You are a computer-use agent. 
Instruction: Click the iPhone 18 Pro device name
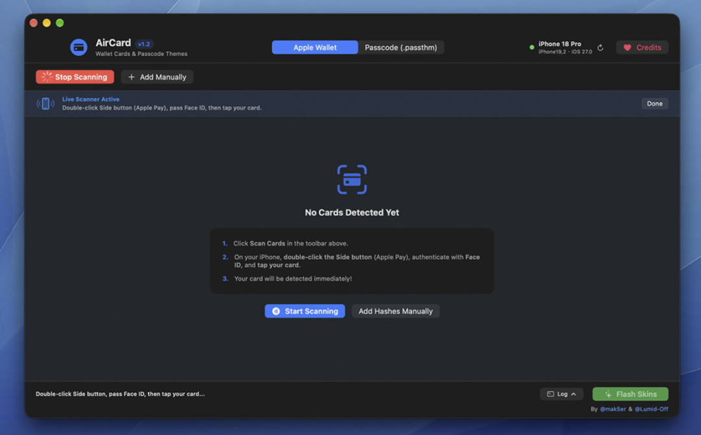click(x=560, y=44)
